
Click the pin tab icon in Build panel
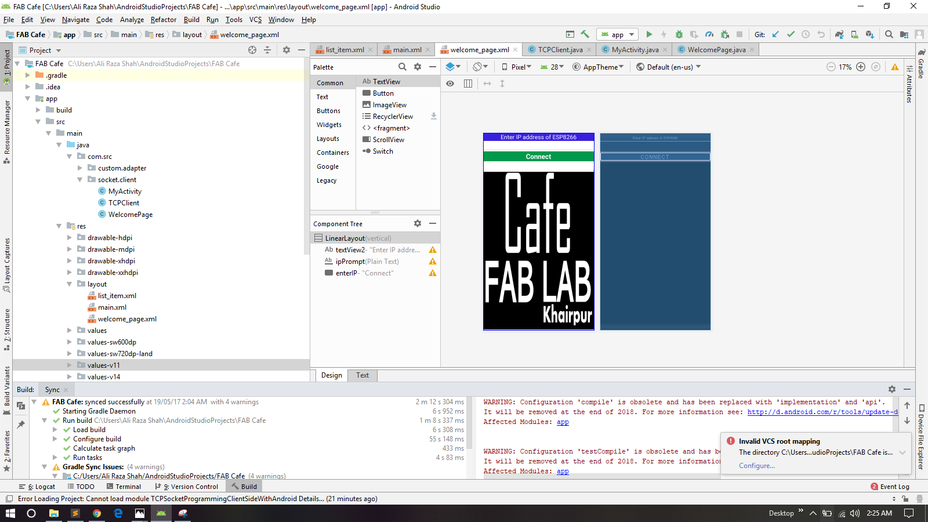coord(21,425)
